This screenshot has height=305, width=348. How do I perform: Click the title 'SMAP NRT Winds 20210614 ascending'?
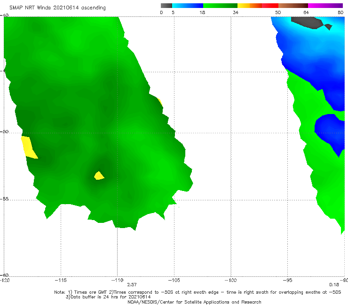pyautogui.click(x=57, y=8)
